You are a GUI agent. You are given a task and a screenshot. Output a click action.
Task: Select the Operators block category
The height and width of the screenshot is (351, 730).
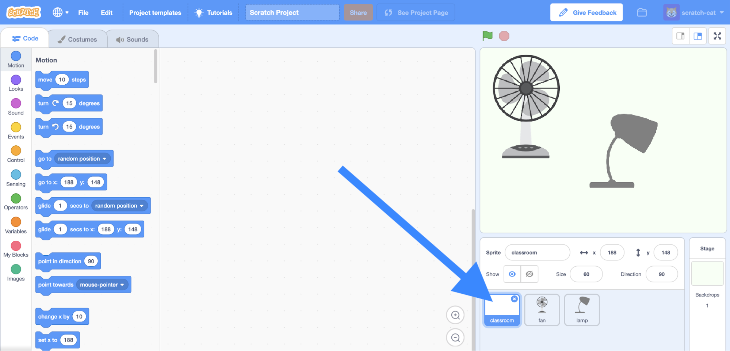15,202
